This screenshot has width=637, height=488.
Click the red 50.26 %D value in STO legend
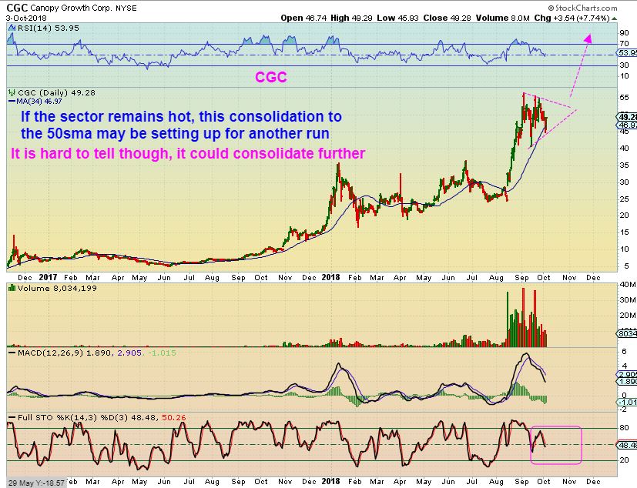(174, 418)
